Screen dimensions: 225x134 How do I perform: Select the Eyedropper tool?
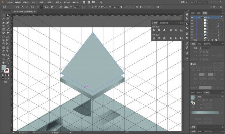(x=4, y=51)
